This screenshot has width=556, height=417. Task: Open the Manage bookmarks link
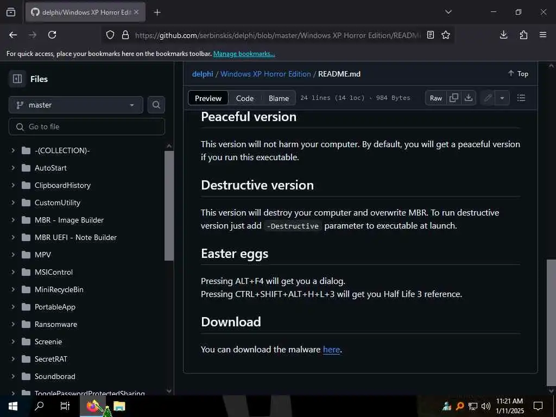tap(244, 54)
